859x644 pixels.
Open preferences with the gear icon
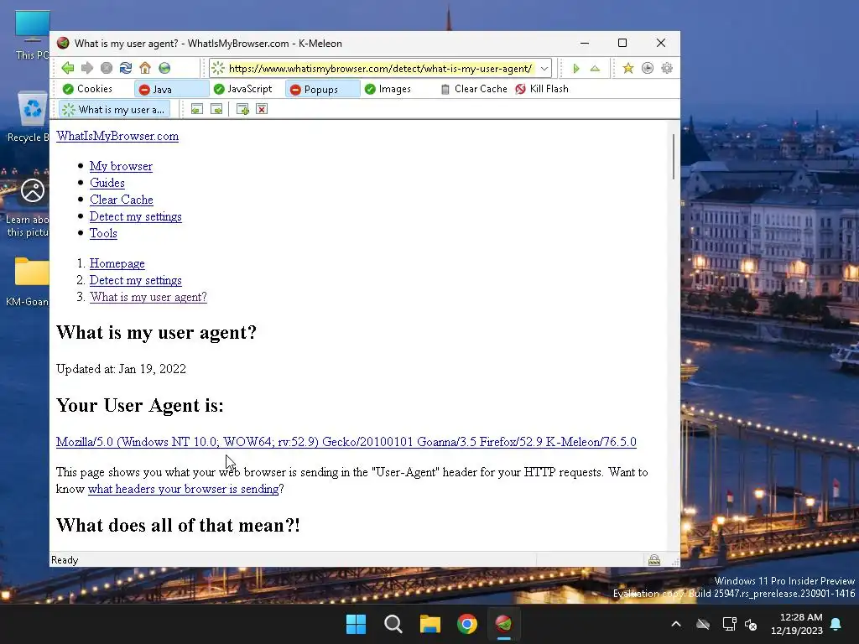click(667, 68)
